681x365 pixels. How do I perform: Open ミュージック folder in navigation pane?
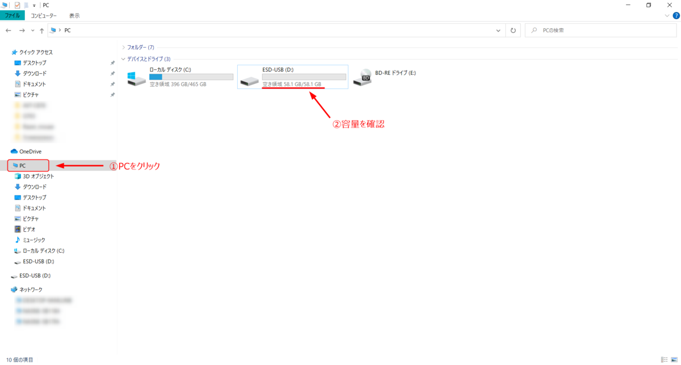30,240
